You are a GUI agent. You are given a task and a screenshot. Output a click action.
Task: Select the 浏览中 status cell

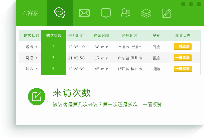31,58
